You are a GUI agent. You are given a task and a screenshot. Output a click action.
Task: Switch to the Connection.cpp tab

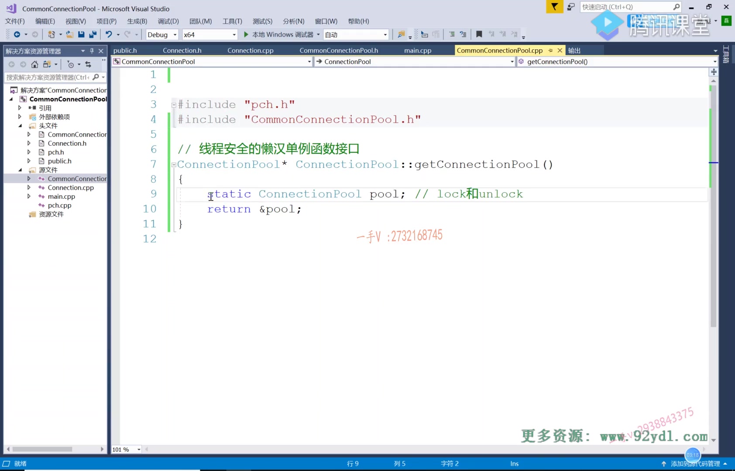(x=251, y=51)
